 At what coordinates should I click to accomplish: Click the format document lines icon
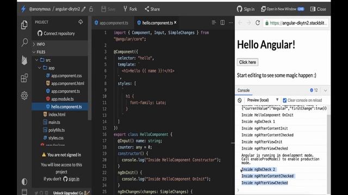pyautogui.click(x=214, y=23)
